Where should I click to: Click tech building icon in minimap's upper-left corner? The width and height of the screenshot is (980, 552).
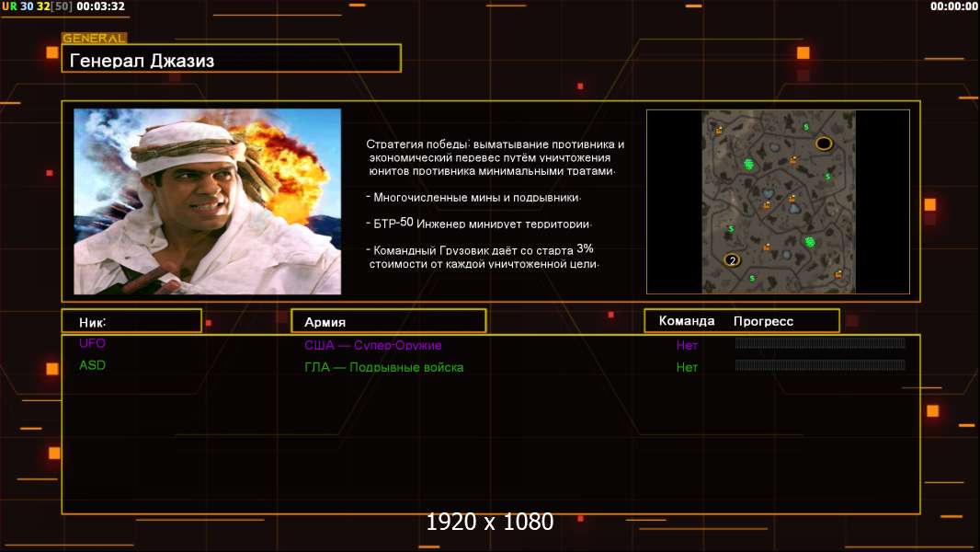tap(719, 130)
